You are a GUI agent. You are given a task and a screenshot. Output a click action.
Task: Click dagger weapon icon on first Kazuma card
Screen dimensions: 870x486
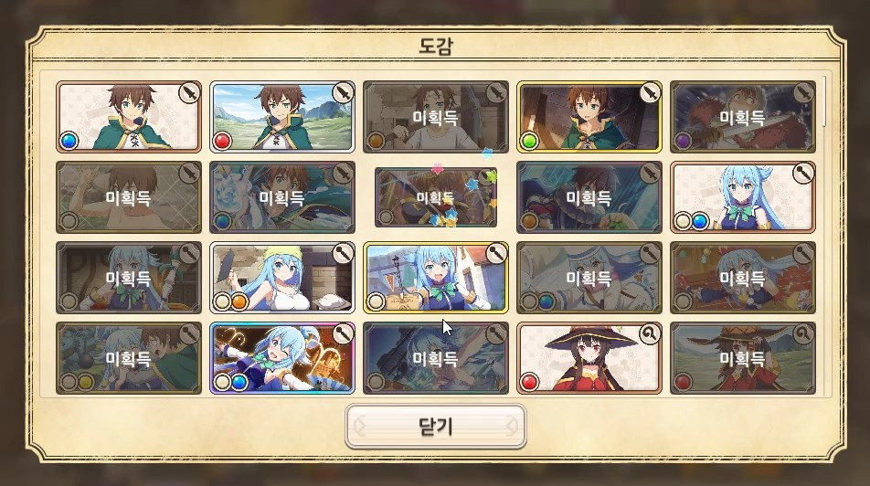coord(189,92)
